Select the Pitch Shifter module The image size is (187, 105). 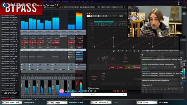[x=137, y=67]
